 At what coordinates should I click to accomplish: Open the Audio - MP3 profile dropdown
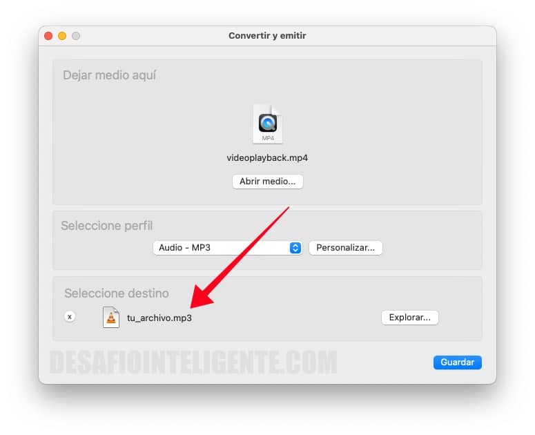(x=227, y=248)
